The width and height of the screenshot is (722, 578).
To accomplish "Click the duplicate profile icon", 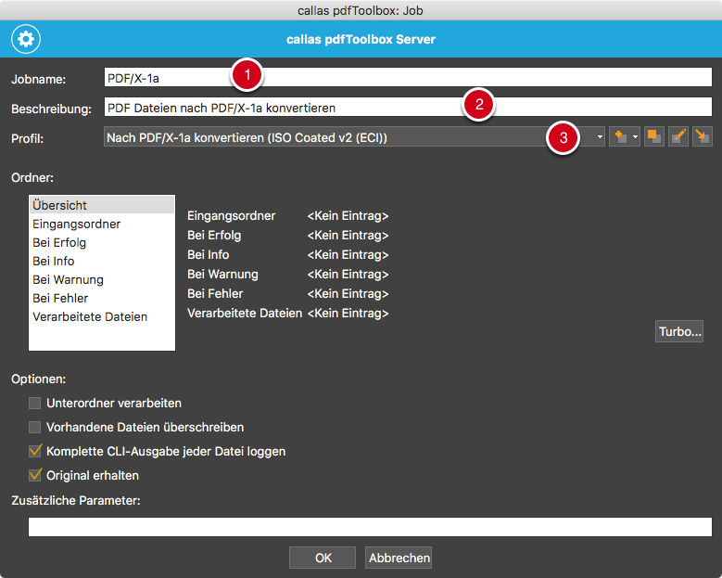I will [x=653, y=137].
